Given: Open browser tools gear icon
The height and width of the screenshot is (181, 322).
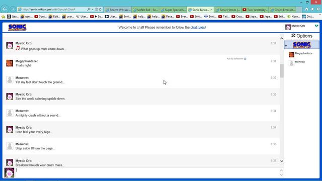Looking at the screenshot, I should [x=318, y=9].
